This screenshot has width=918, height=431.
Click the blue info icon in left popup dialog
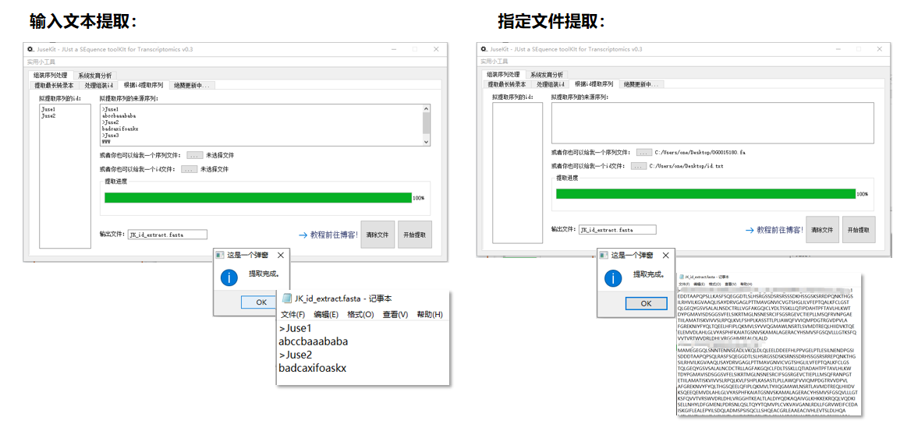tap(229, 277)
